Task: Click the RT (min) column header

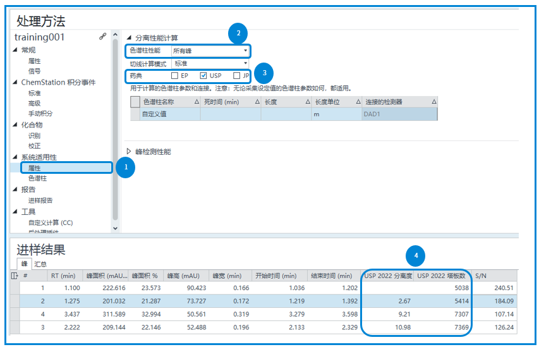Action: click(64, 276)
